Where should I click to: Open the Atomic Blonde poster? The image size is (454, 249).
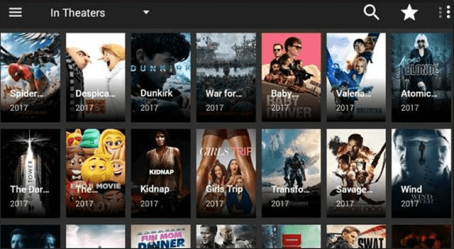click(x=421, y=77)
